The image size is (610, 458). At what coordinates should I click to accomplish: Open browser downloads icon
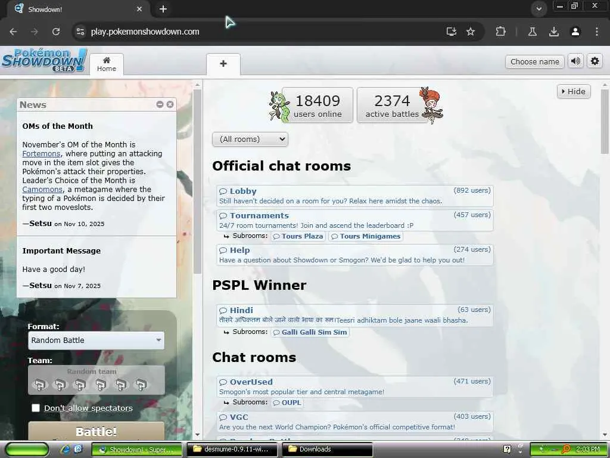[554, 32]
